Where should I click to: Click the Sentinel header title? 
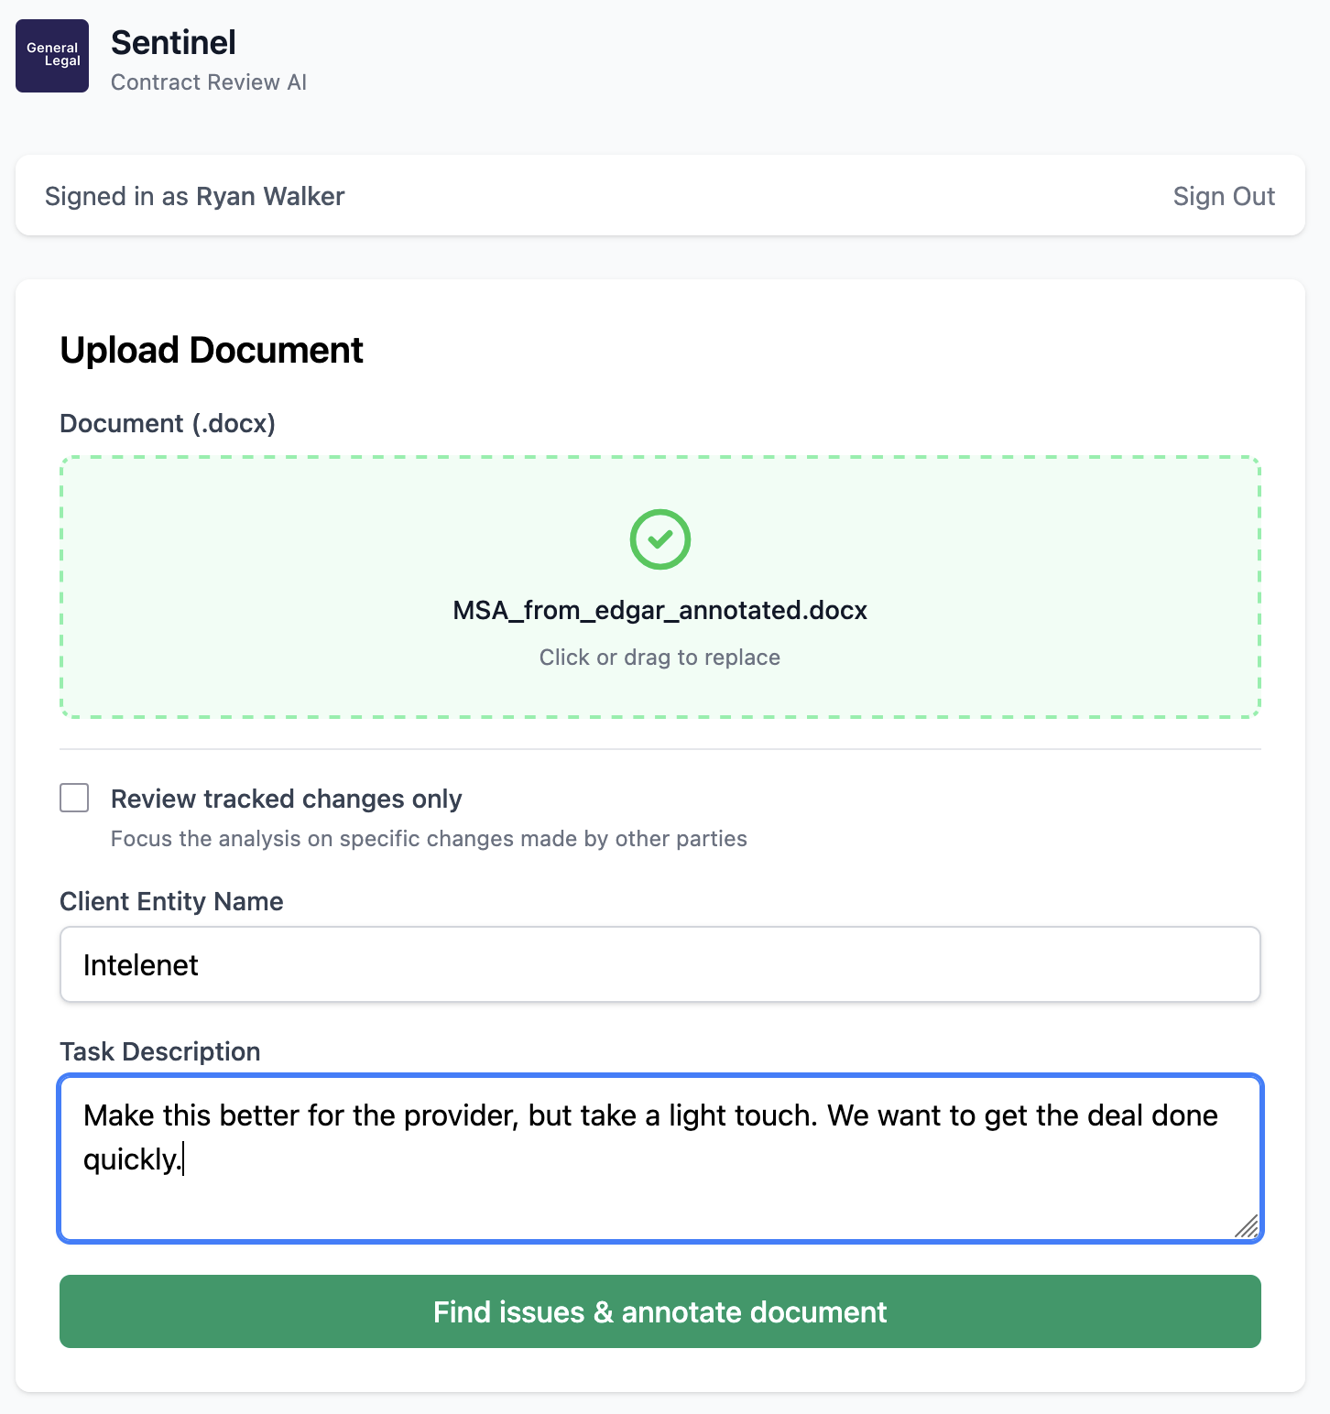pyautogui.click(x=173, y=42)
